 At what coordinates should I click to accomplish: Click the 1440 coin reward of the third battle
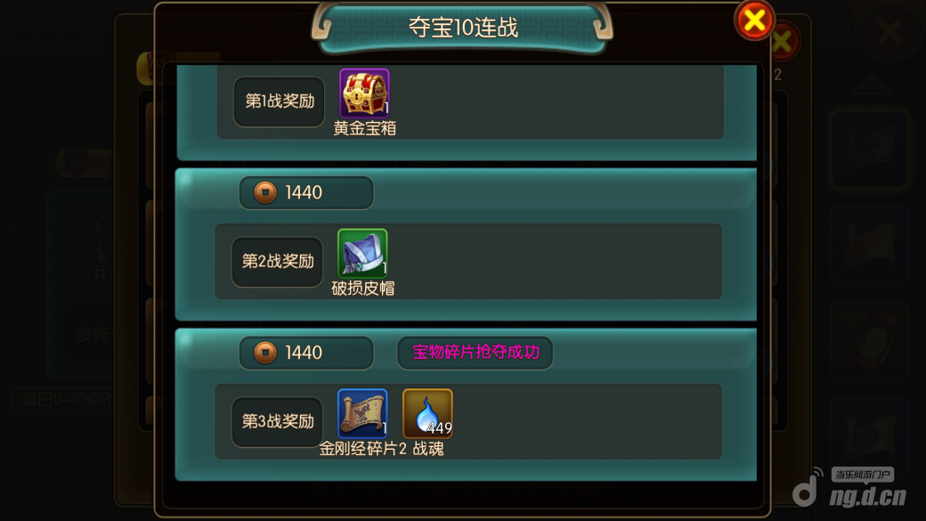coord(306,353)
